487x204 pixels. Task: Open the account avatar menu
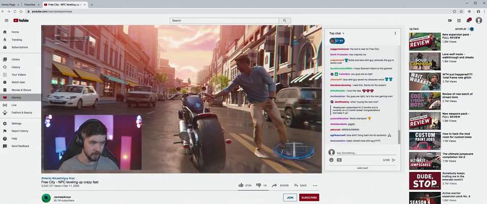pos(478,20)
